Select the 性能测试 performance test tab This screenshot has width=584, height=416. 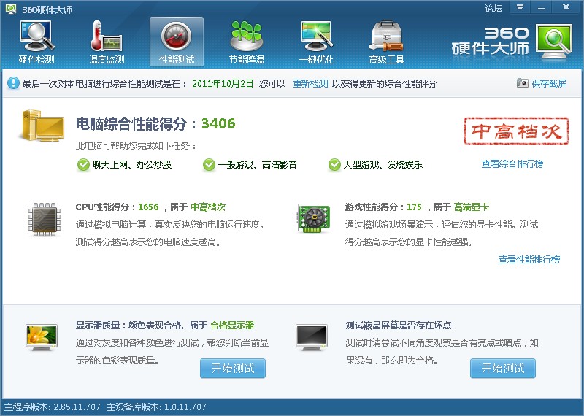(177, 42)
